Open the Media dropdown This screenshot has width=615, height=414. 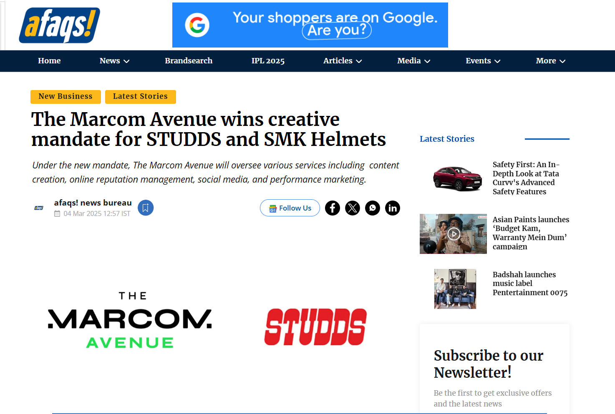413,61
